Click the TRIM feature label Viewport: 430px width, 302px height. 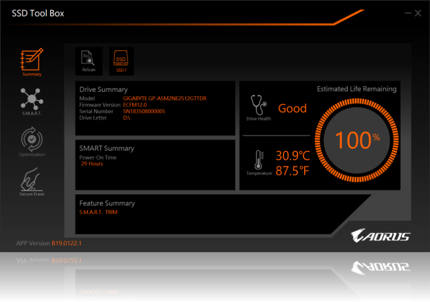tap(112, 212)
